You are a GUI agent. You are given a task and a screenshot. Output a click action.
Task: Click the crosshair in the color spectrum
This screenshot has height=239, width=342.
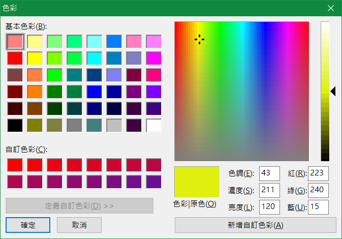[199, 40]
